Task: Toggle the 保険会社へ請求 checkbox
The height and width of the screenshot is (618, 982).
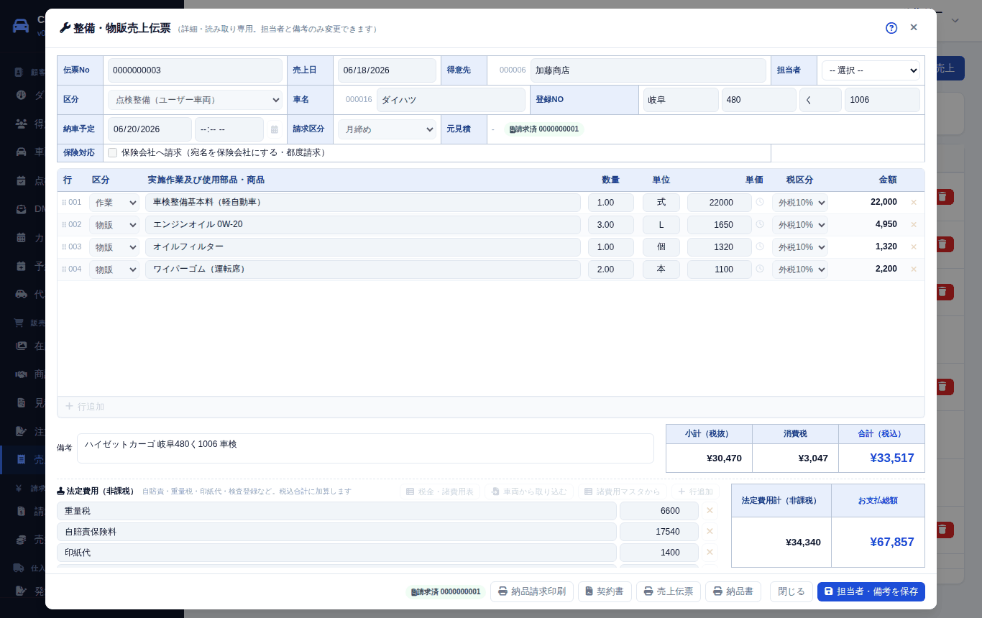Action: [112, 153]
